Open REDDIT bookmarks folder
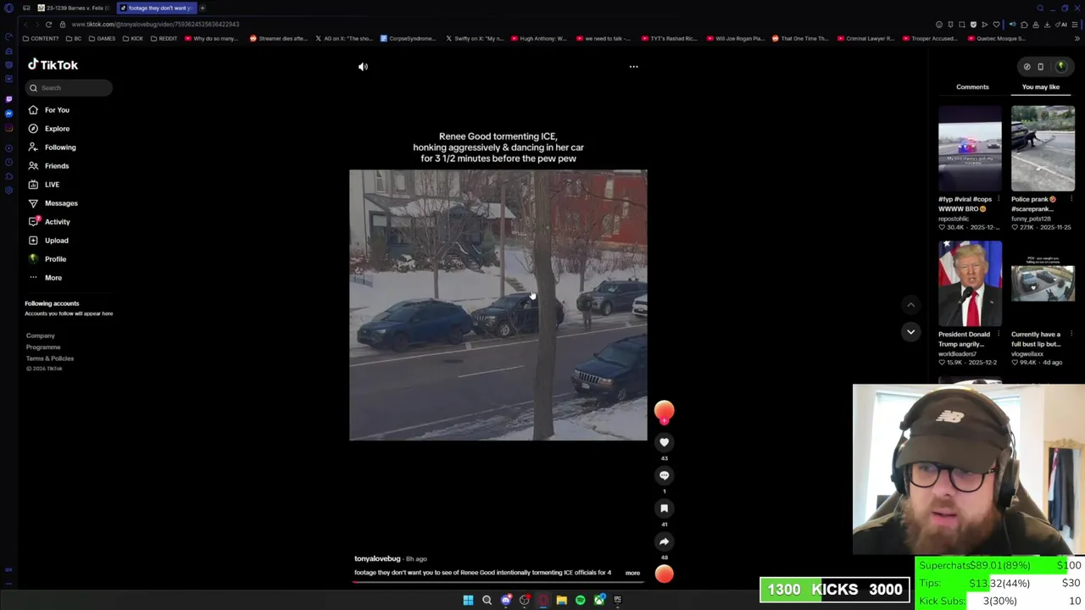 (164, 39)
